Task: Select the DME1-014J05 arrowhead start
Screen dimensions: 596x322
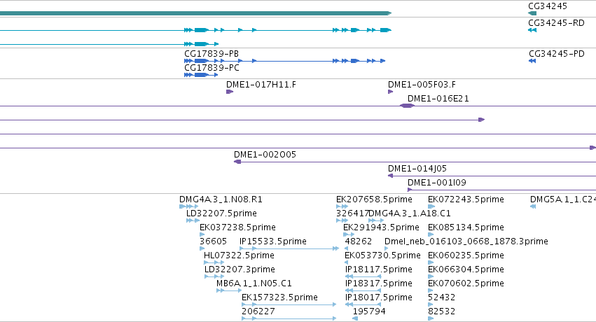Action: [x=390, y=176]
